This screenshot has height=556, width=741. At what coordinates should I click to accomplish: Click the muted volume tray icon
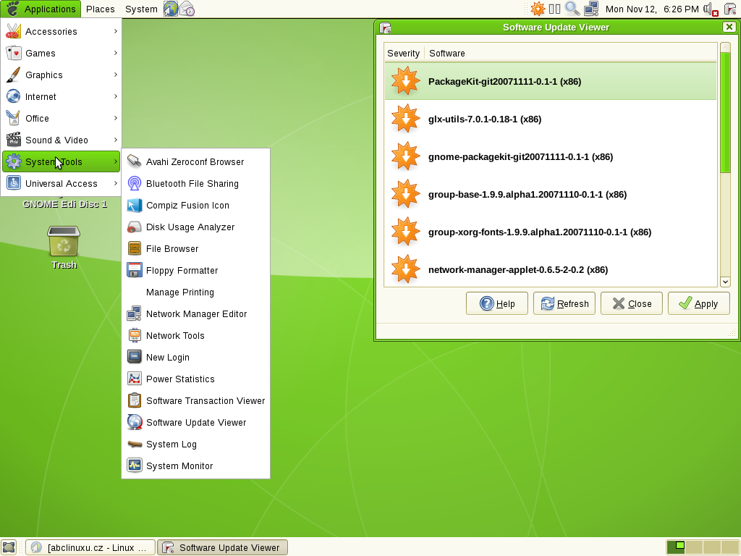point(711,9)
